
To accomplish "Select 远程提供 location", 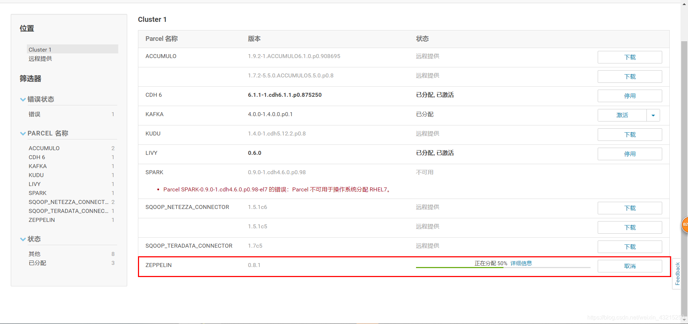I will coord(40,58).
